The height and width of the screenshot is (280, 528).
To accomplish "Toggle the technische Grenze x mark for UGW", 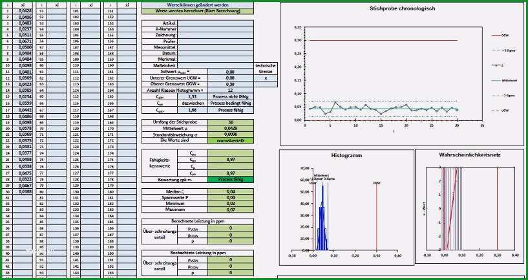I will tap(266, 78).
